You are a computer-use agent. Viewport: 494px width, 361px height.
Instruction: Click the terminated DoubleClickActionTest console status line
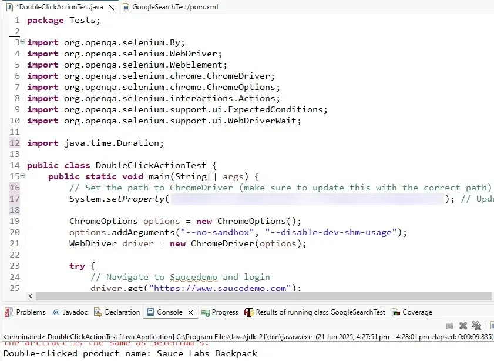pos(248,337)
